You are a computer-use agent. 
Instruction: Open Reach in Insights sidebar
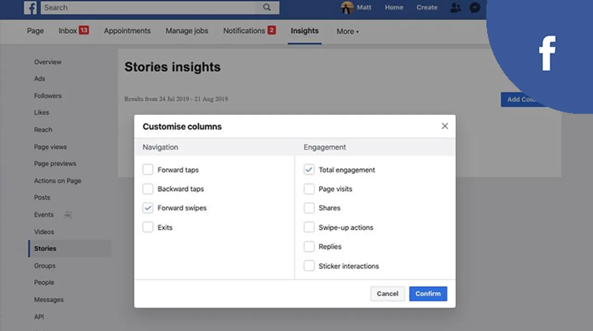[43, 130]
